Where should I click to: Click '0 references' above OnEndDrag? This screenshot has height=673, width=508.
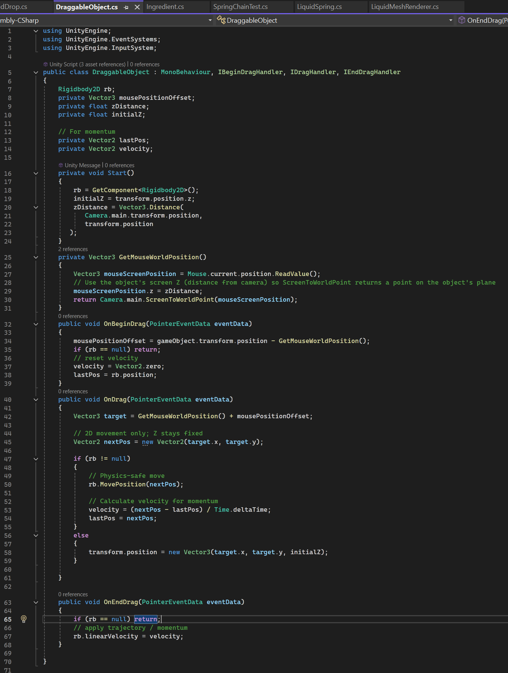73,594
